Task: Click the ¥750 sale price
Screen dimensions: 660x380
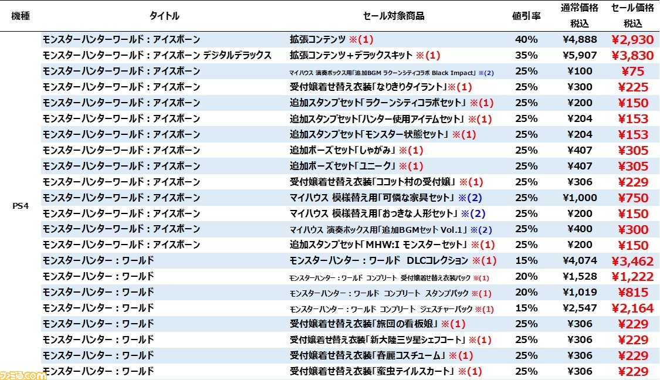Action: tap(632, 198)
